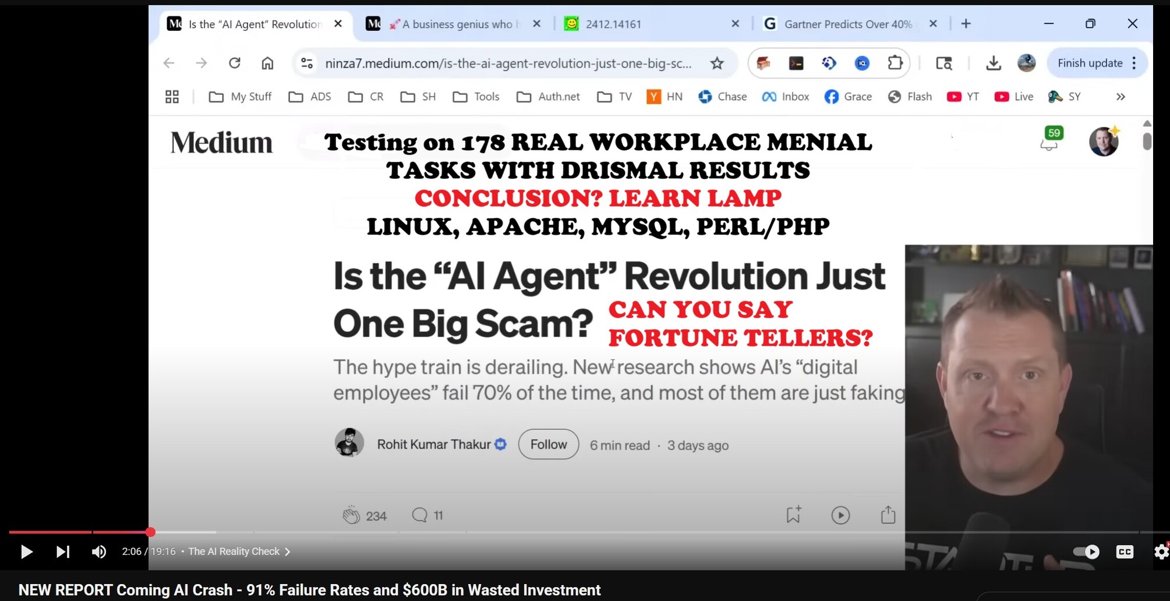Open the apps grid in bookmarks bar
This screenshot has width=1170, height=601.
click(x=172, y=97)
